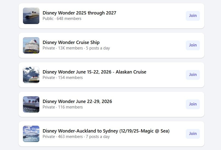Image resolution: width=221 pixels, height=150 pixels.
Task: Click the June 22-29, 2026 group thumbnail
Action: click(x=31, y=104)
